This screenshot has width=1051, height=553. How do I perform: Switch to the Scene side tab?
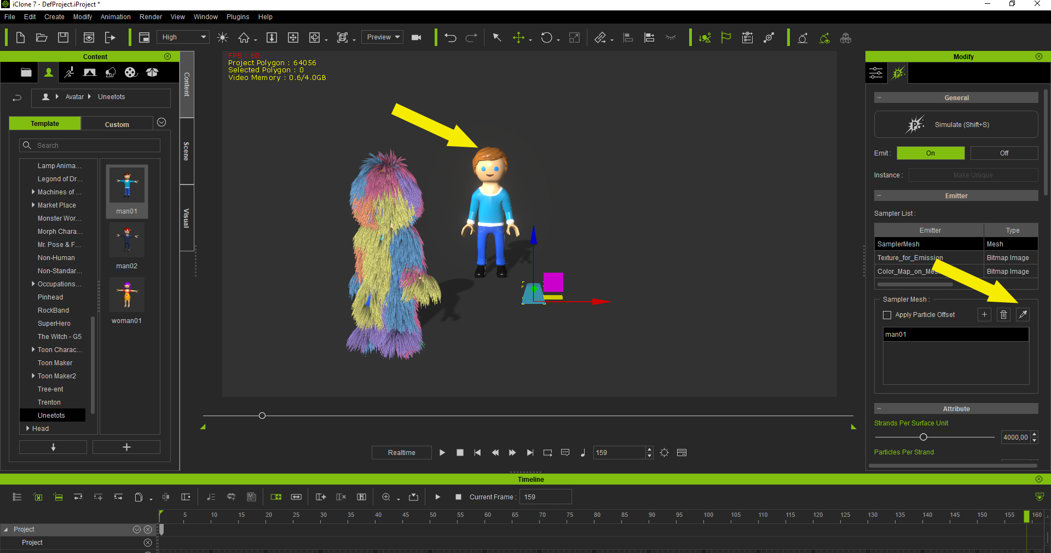(187, 151)
